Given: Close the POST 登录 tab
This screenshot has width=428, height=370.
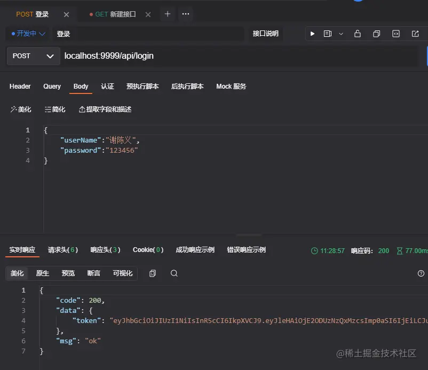Looking at the screenshot, I should [x=66, y=14].
